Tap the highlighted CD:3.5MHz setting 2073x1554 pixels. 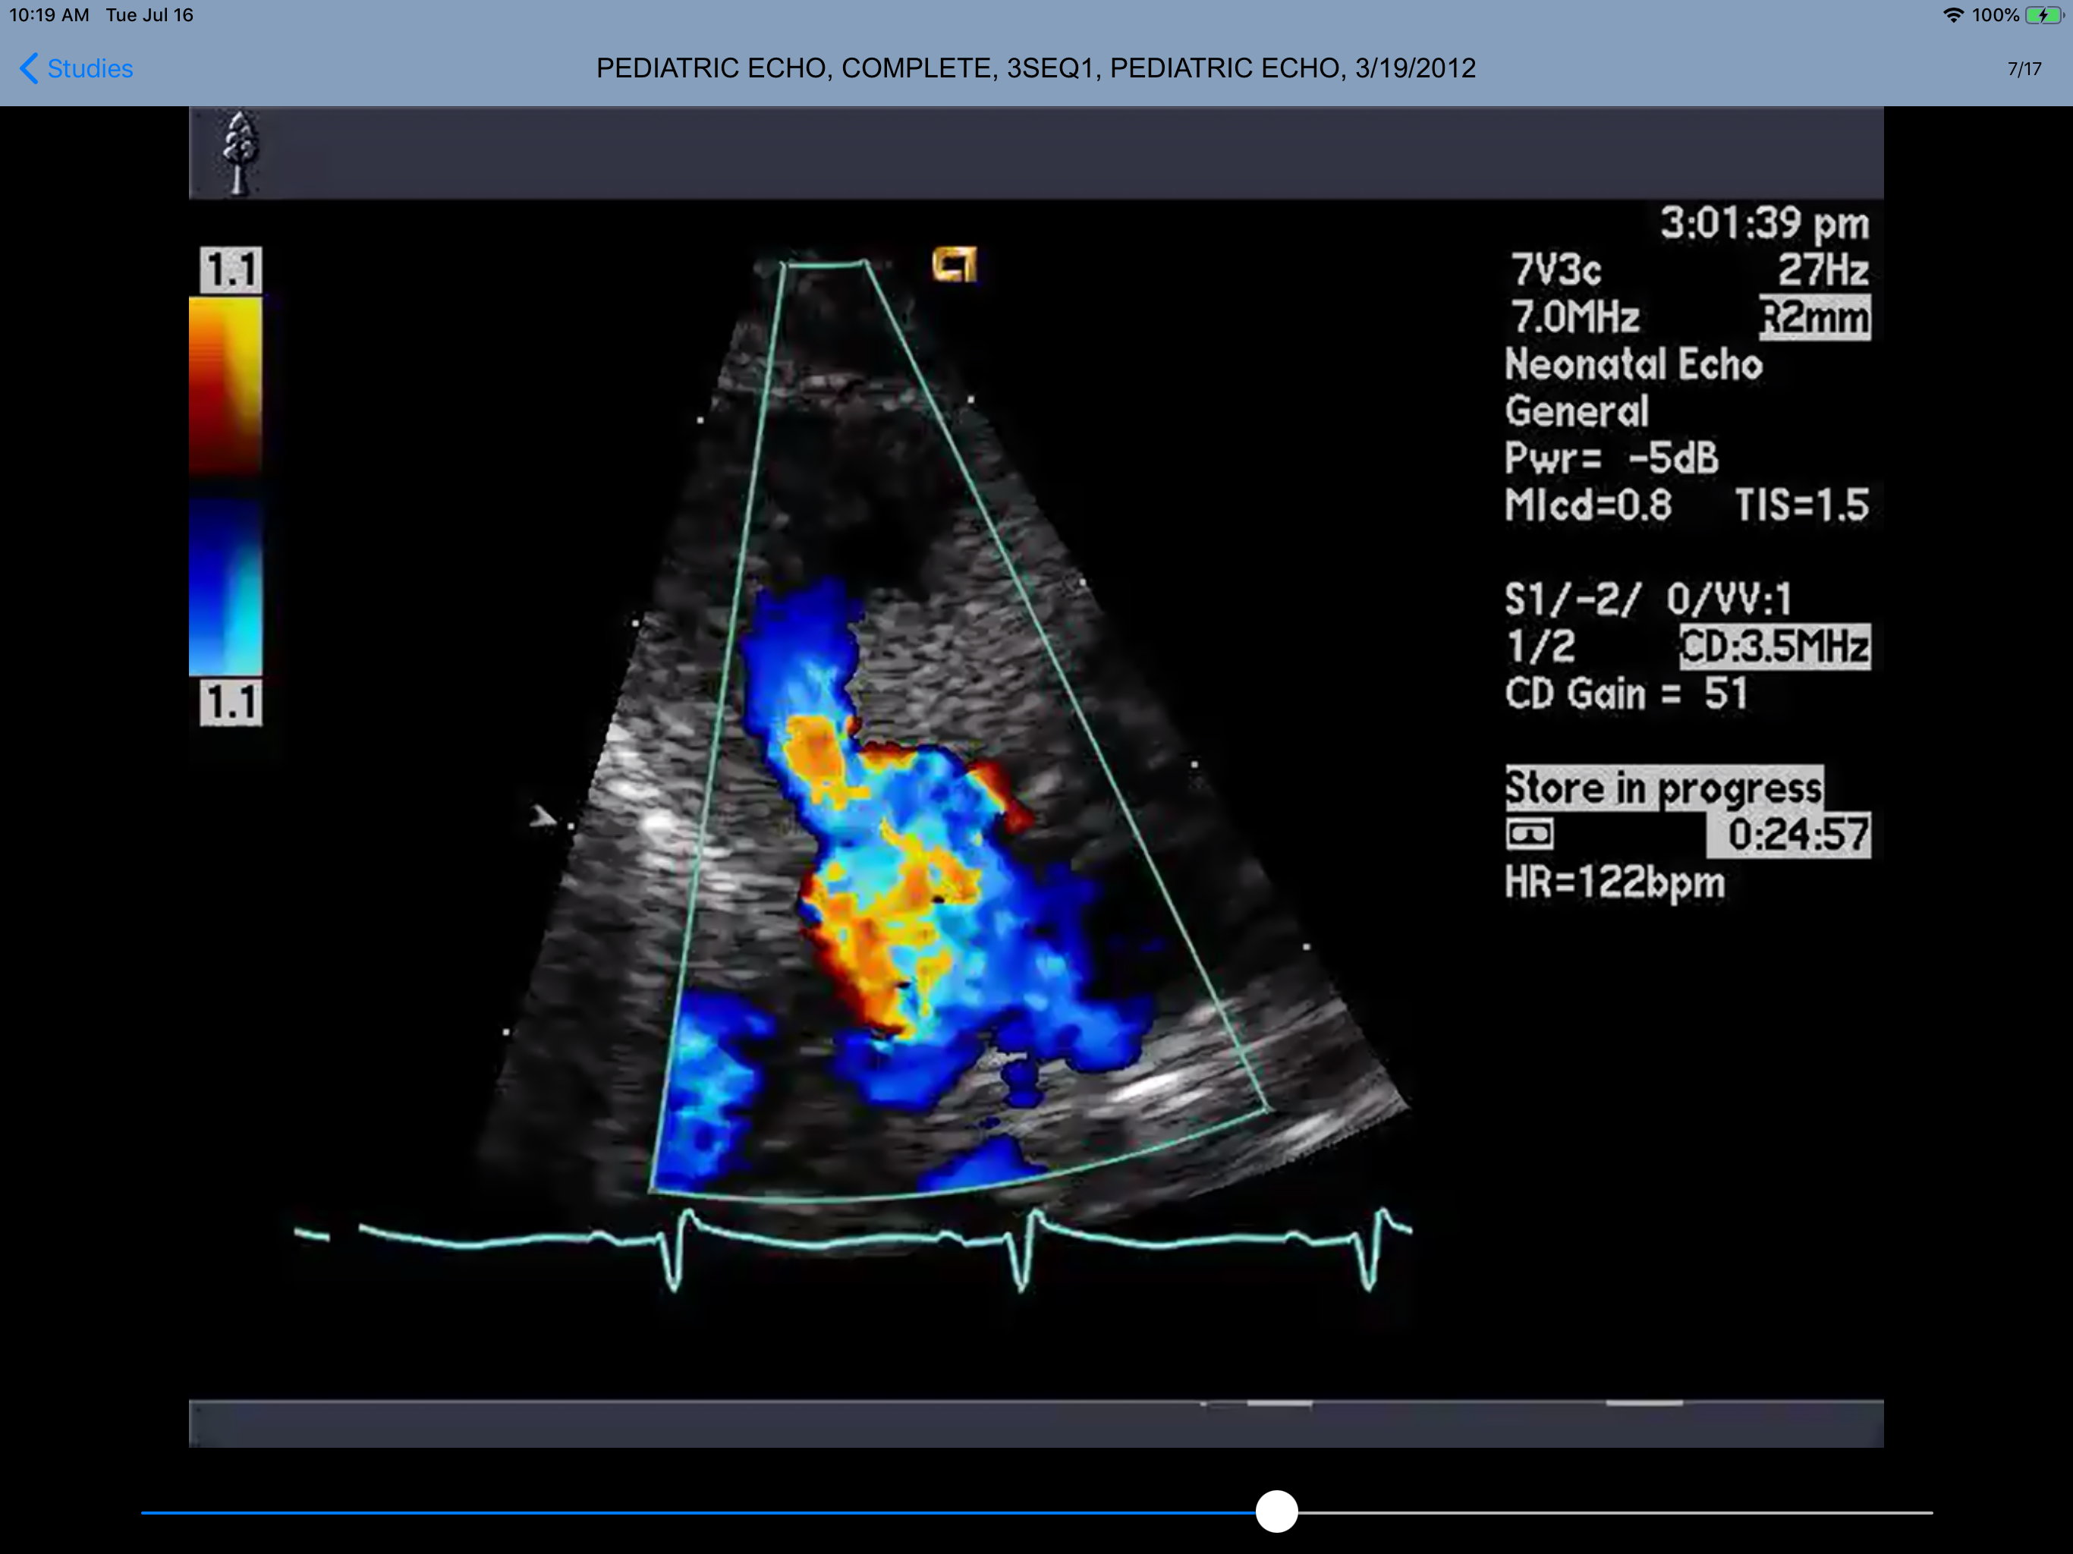pos(1774,646)
